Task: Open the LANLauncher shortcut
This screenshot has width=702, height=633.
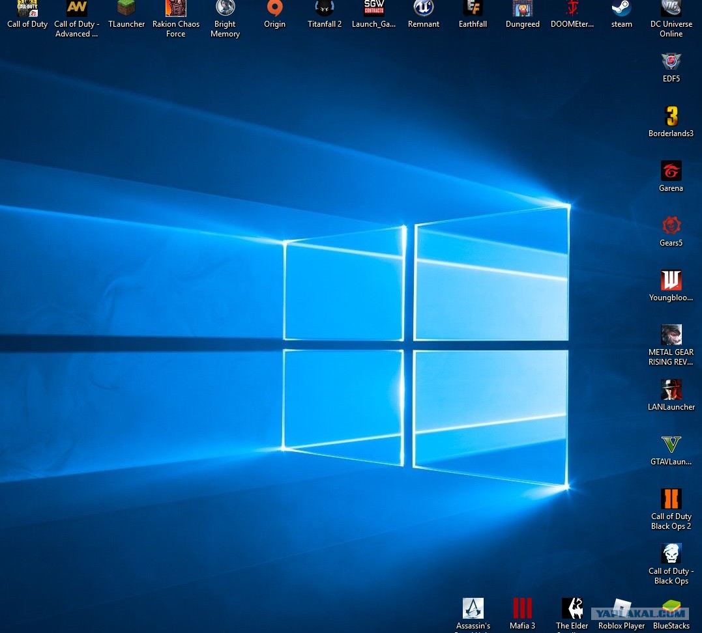Action: pos(671,395)
